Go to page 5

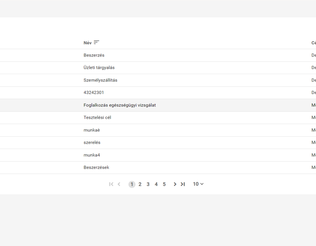tap(164, 184)
